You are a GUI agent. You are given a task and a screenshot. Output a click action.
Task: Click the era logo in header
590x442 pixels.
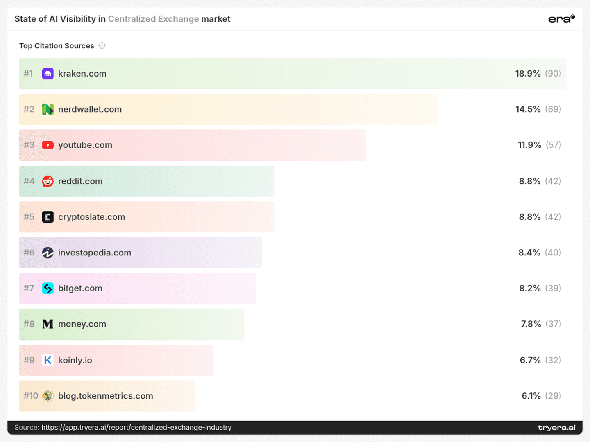coord(562,19)
